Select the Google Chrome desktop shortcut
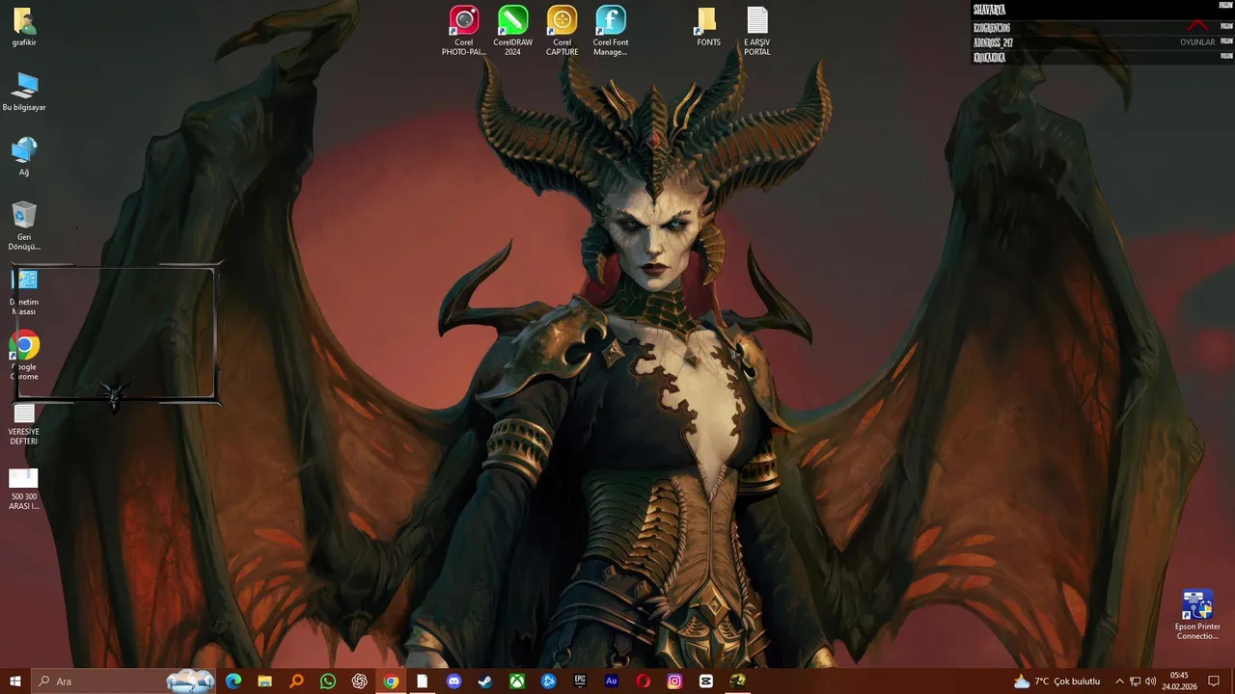This screenshot has height=694, width=1235. tap(24, 354)
